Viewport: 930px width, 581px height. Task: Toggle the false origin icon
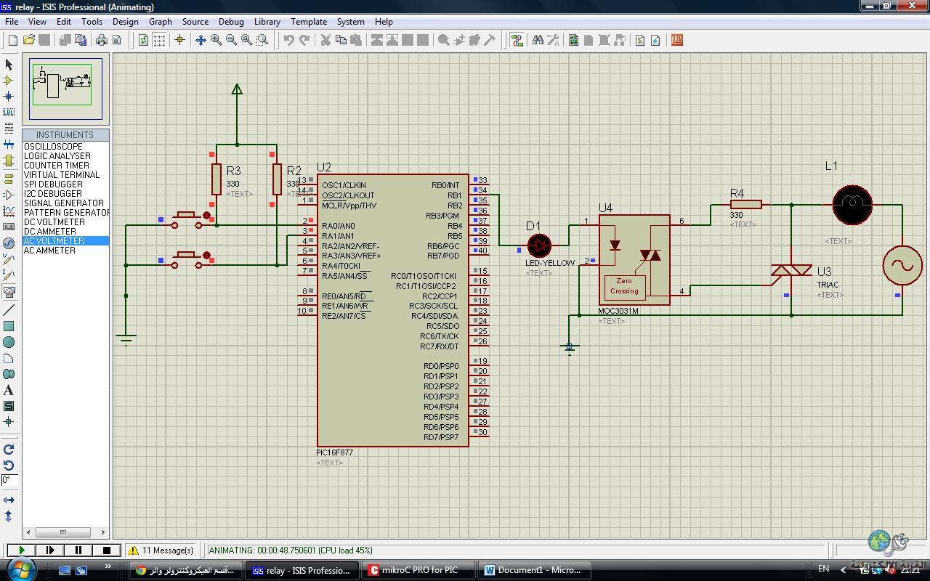click(179, 40)
